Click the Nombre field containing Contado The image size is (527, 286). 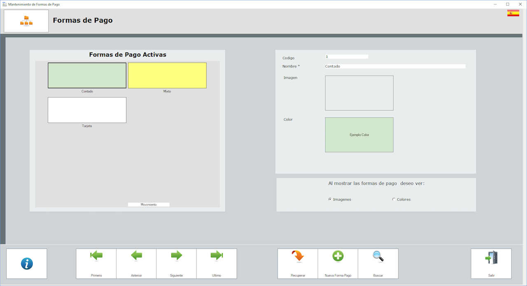point(395,66)
